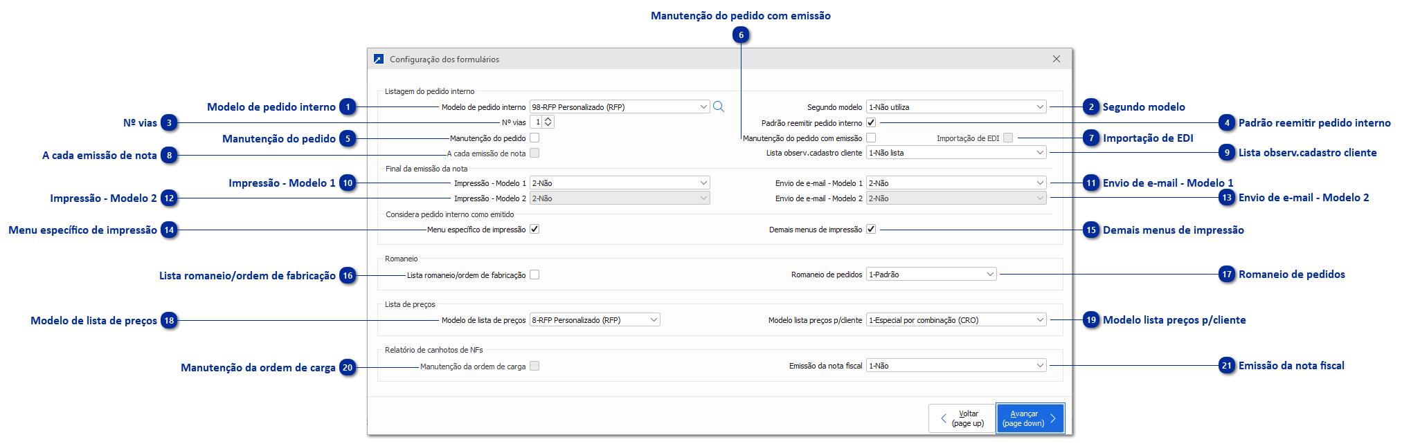Open the Modelo de lista de preços dropdown
This screenshot has height=446, width=1402.
(595, 320)
